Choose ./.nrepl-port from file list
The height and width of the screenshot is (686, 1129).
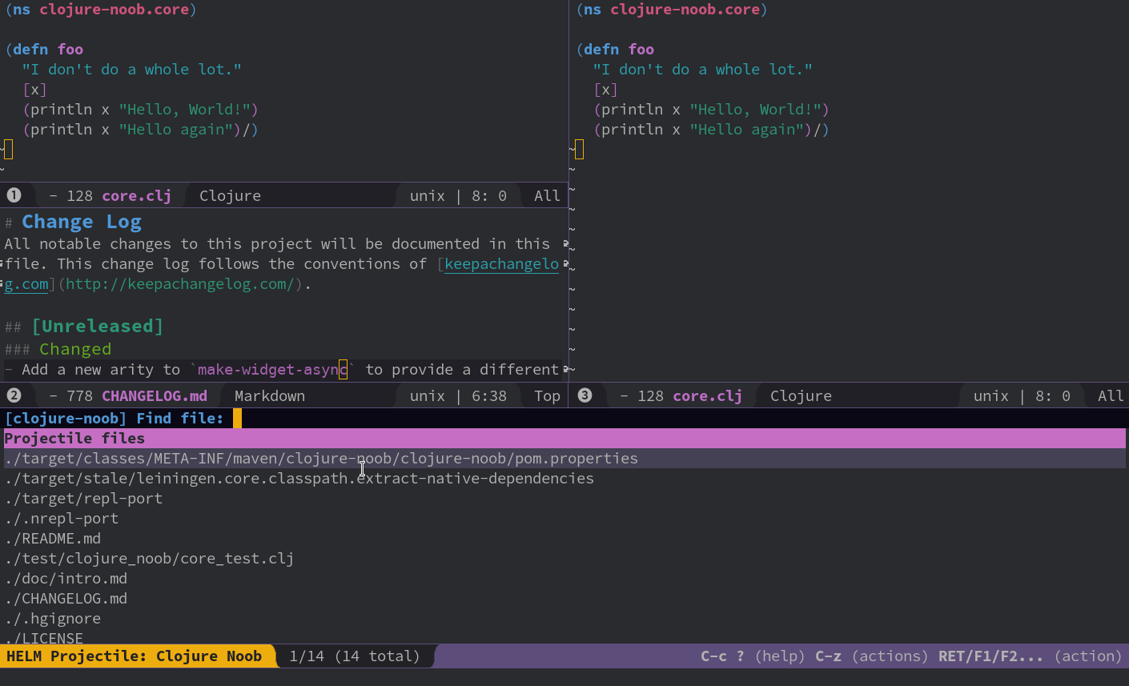[x=62, y=519]
